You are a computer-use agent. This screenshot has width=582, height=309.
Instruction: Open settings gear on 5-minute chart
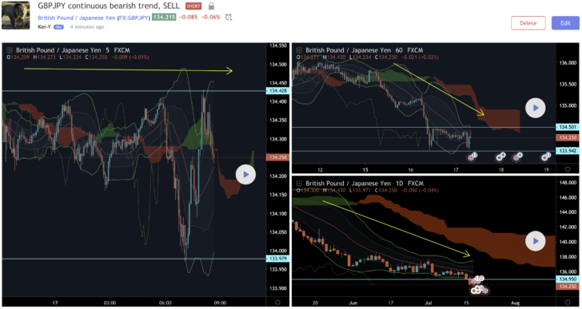click(277, 303)
